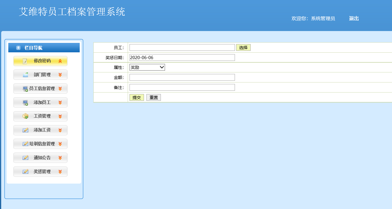Click the 金额： field label

click(119, 78)
